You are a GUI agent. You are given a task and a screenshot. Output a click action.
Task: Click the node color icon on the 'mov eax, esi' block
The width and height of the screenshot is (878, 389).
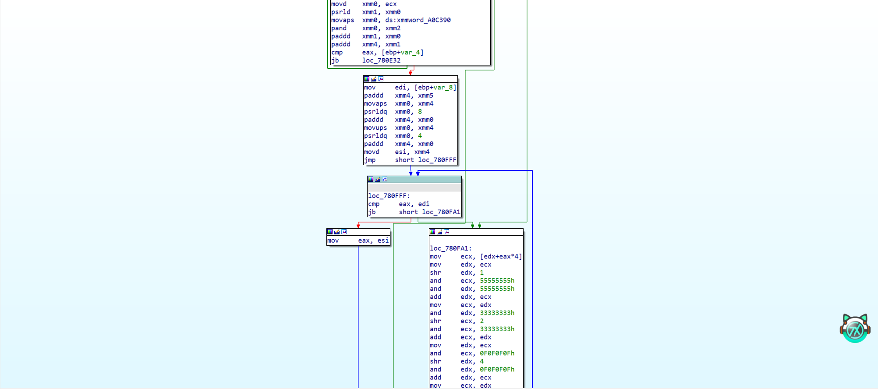(x=330, y=232)
